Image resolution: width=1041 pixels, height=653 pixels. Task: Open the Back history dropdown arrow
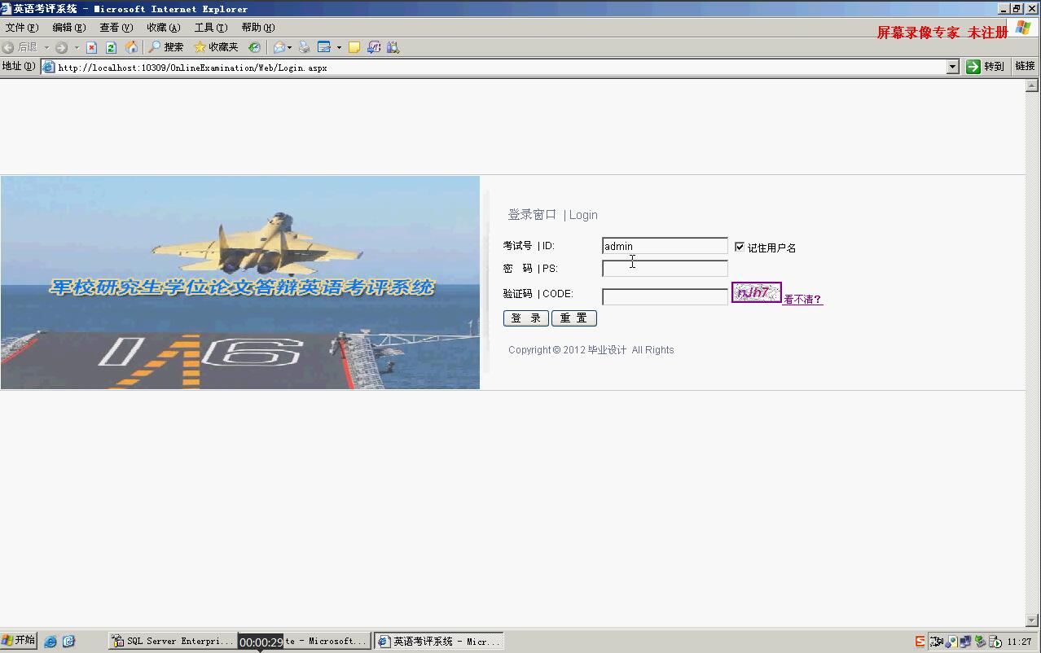(x=46, y=47)
